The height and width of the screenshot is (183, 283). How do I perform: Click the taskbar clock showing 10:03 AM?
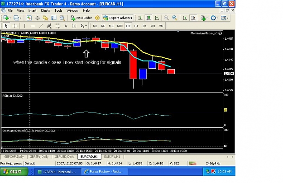pyautogui.click(x=225, y=171)
